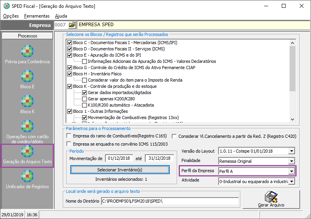This screenshot has width=311, height=219.
Task: Click the Processos panel header button
Action: click(x=27, y=36)
